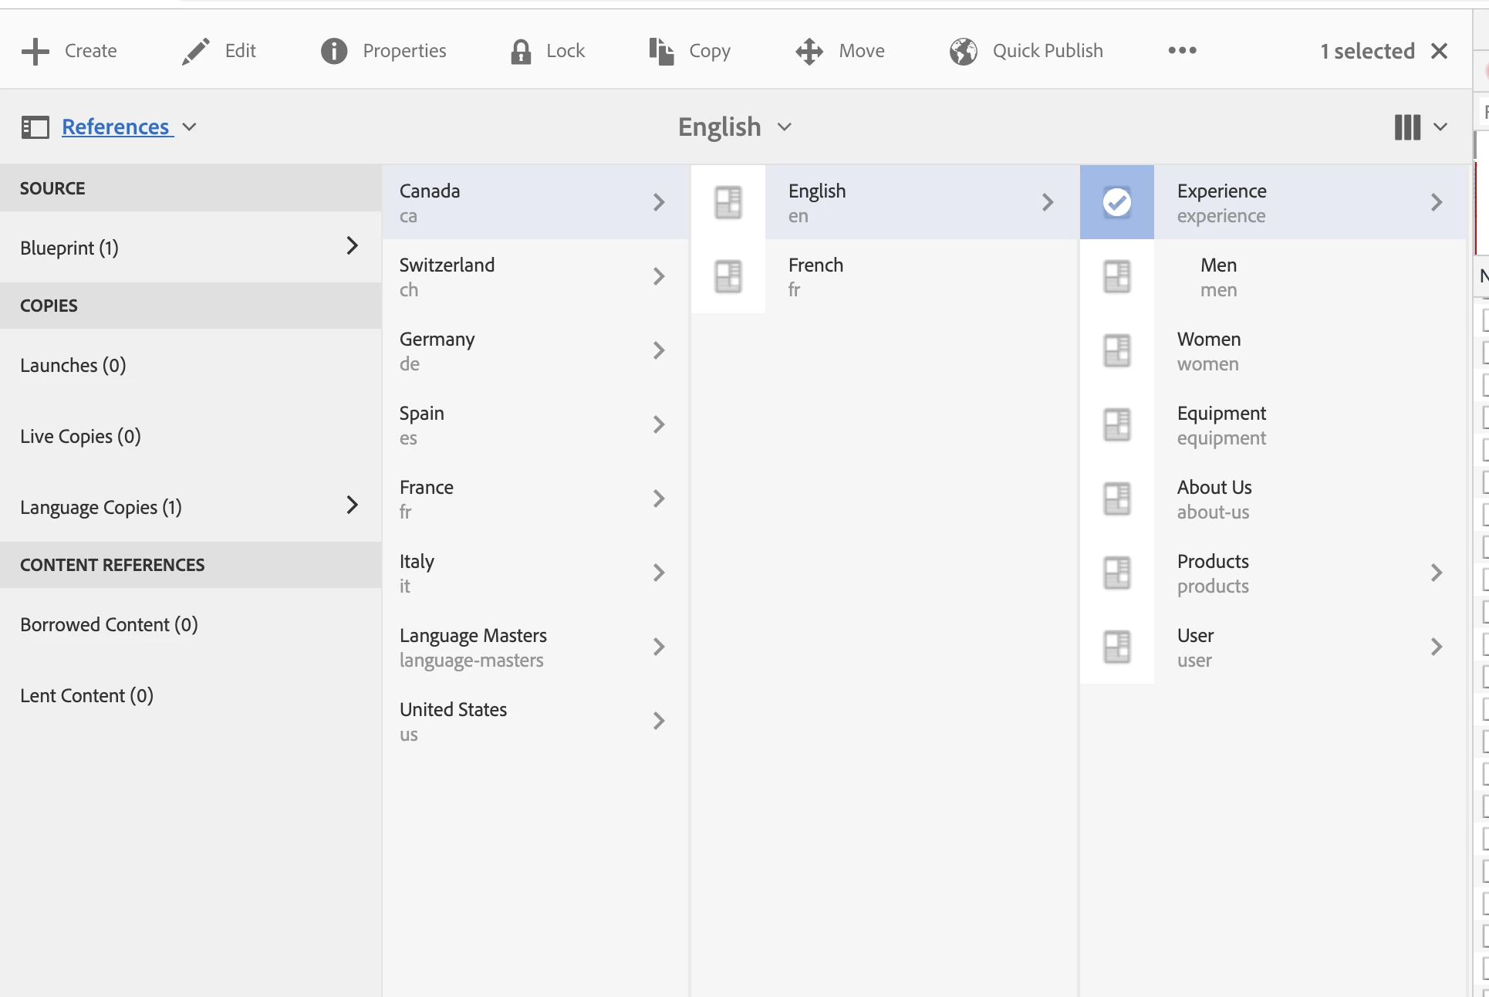This screenshot has width=1489, height=997.
Task: Click the Move arrows icon
Action: 809,51
